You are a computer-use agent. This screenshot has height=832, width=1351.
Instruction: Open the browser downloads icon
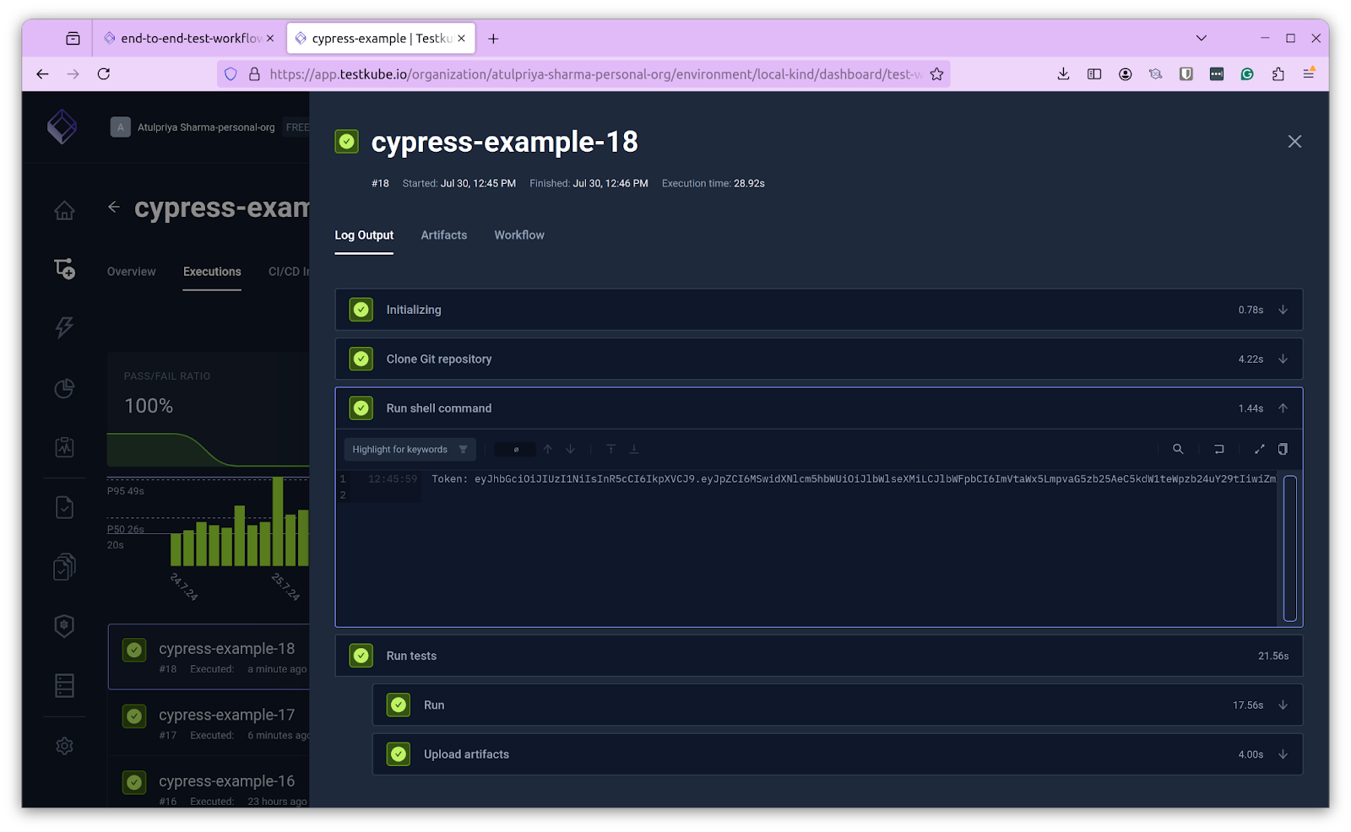click(1063, 74)
